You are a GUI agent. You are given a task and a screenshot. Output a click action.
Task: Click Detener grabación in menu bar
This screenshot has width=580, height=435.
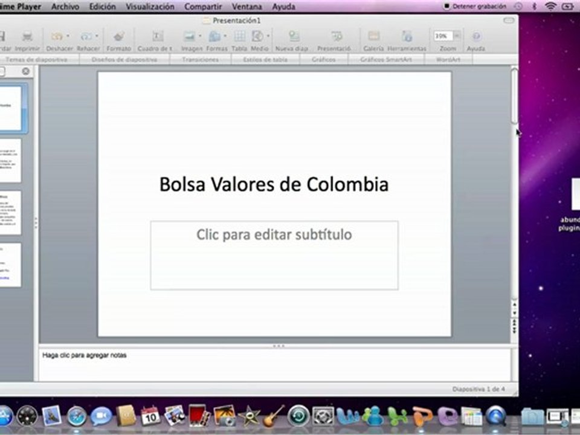click(475, 6)
